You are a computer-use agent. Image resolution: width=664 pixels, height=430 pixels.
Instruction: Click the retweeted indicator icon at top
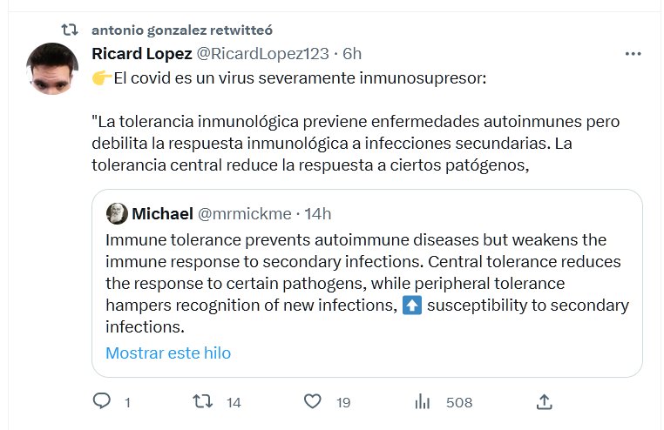point(74,30)
